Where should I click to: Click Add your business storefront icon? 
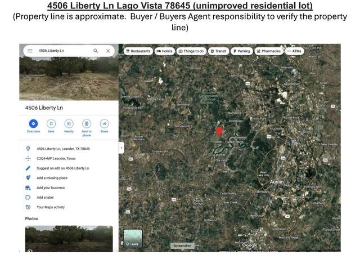[28, 187]
